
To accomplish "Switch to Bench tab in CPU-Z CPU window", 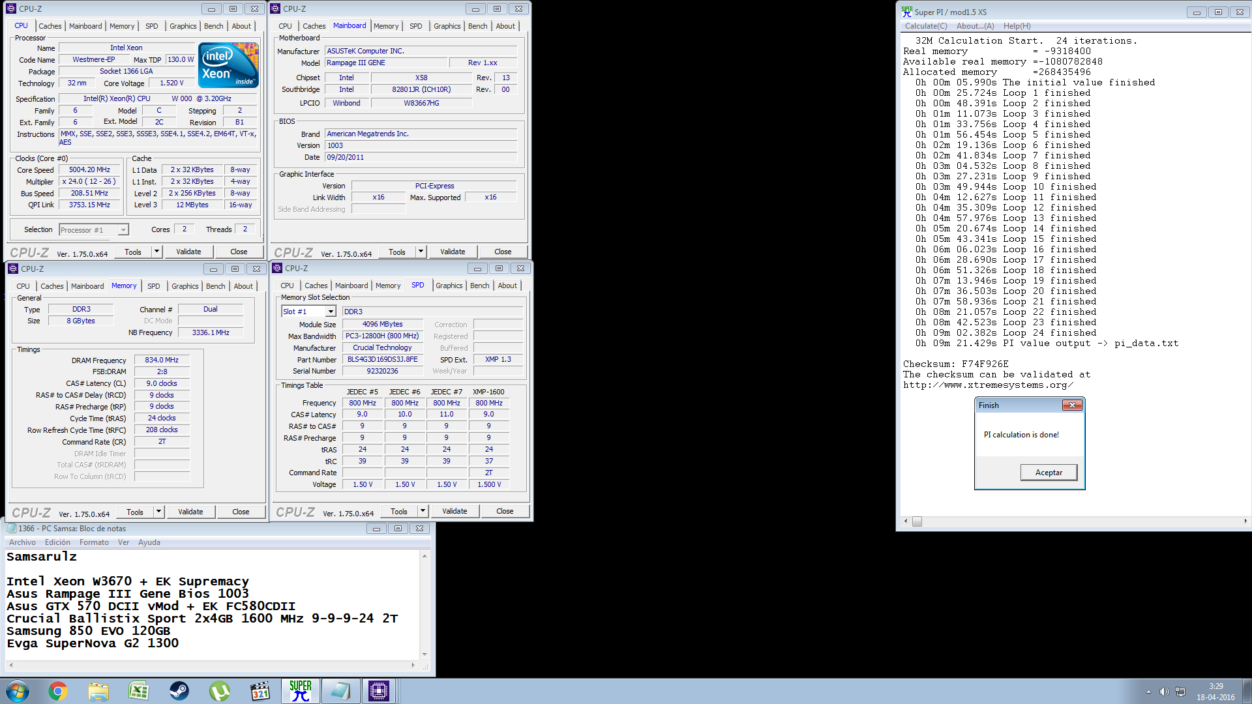I will pos(213,26).
